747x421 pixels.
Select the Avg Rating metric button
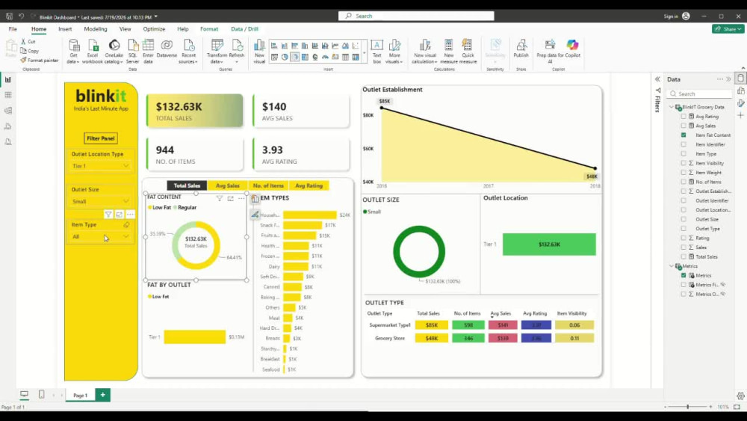pos(309,185)
